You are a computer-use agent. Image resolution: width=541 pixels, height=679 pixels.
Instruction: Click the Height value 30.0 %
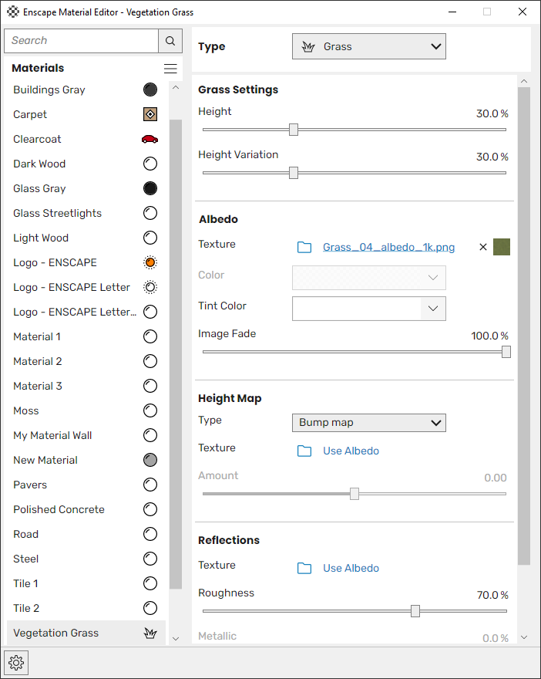492,113
